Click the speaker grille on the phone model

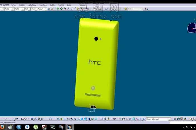(92, 95)
